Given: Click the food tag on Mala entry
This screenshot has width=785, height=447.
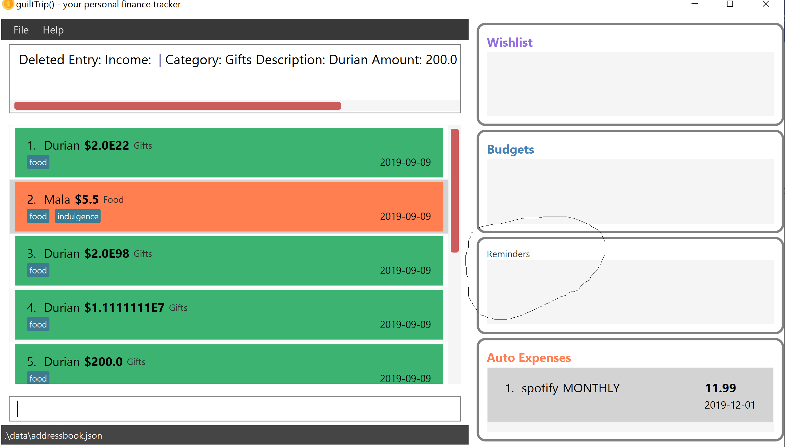Looking at the screenshot, I should tap(38, 216).
